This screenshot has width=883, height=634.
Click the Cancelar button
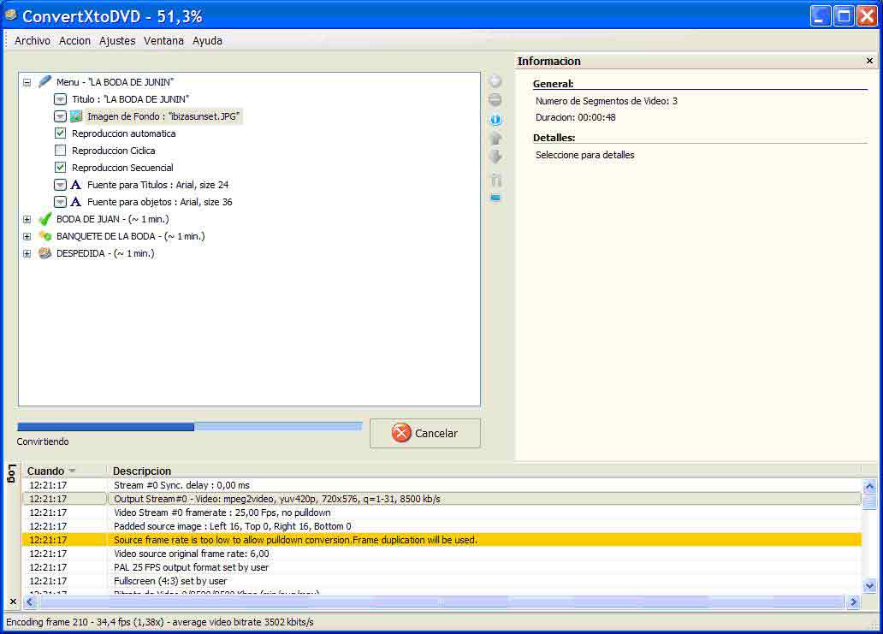pos(425,433)
